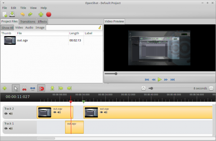Undo the last action
The image size is (216, 141).
click(x=22, y=14)
